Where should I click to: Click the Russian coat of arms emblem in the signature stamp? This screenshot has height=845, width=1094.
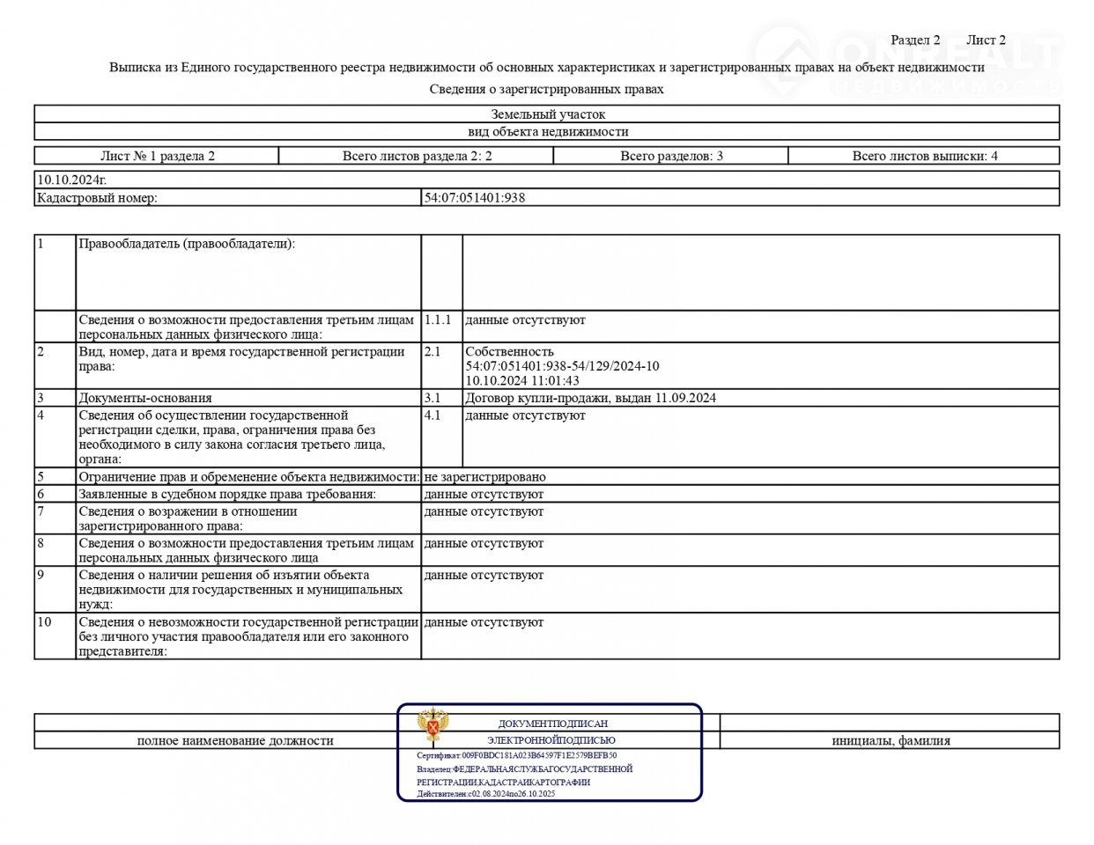(x=432, y=727)
